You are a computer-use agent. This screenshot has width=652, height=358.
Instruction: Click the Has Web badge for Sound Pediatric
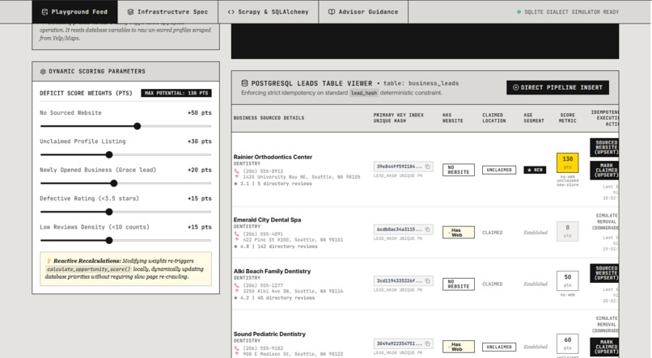(458, 347)
